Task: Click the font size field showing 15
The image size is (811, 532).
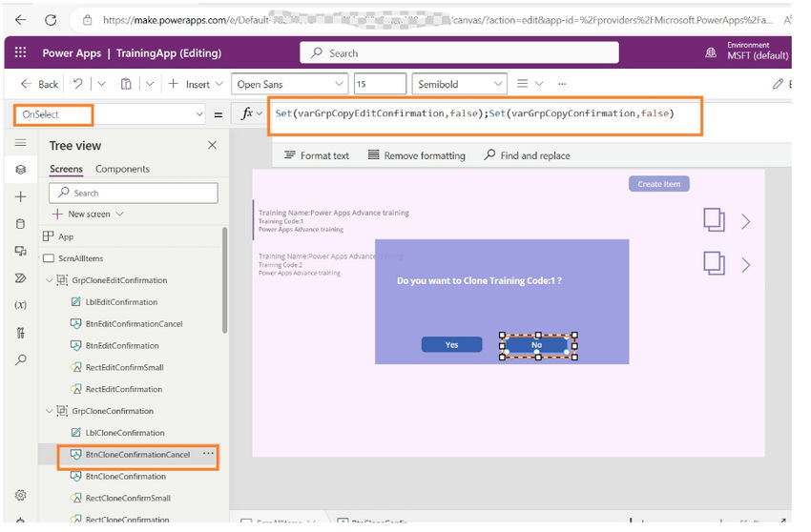Action: pos(380,84)
